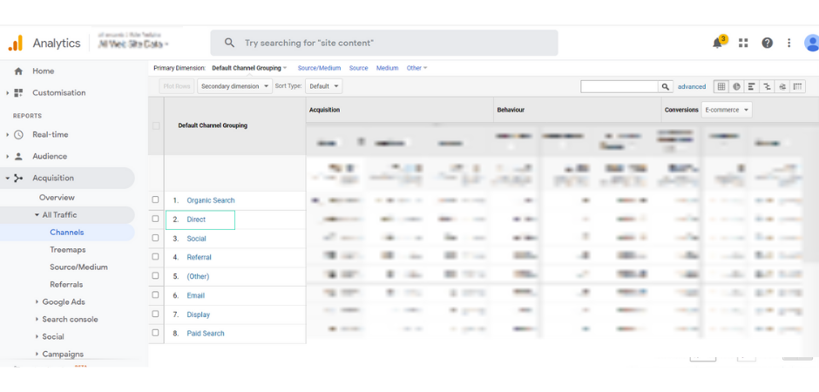Image resolution: width=819 pixels, height=392 pixels.
Task: Open the Secondary dimension dropdown
Action: tap(234, 86)
